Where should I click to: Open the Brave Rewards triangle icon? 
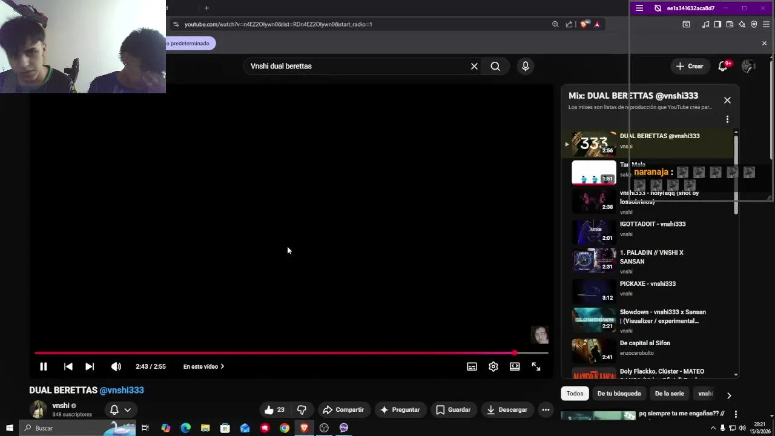[x=597, y=24]
